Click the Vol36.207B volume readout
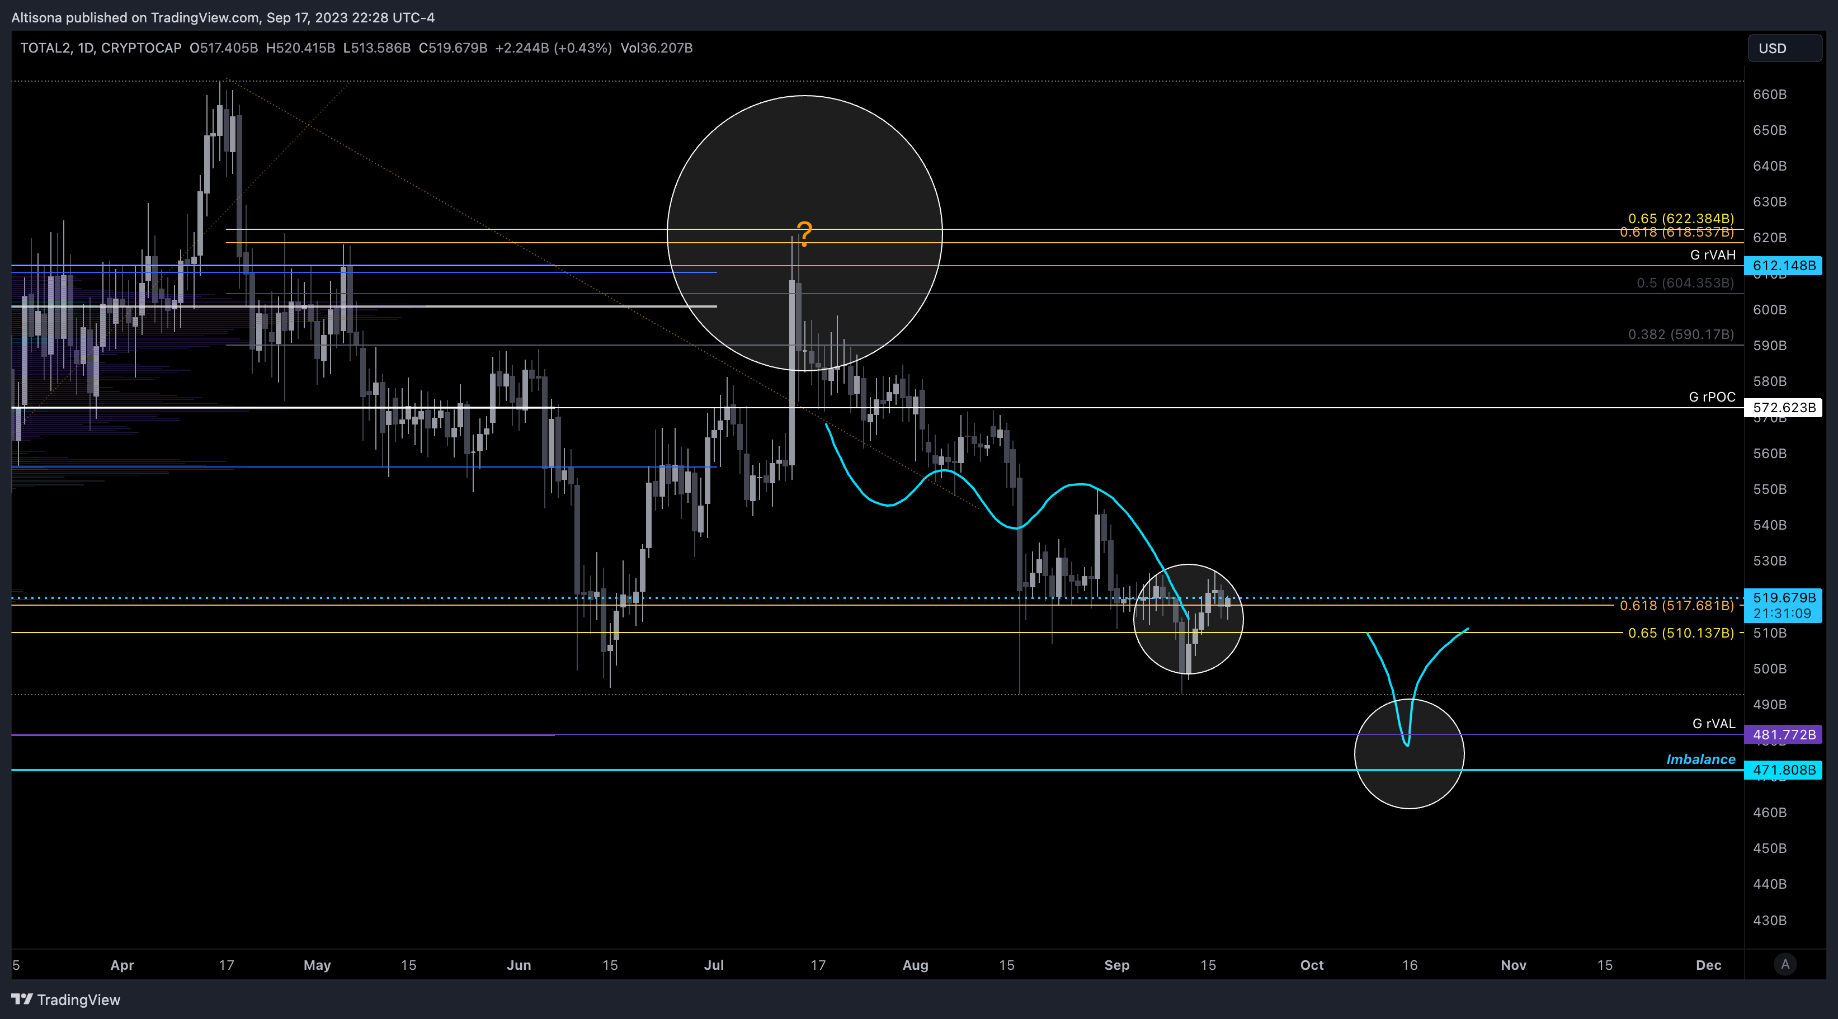 pos(657,48)
